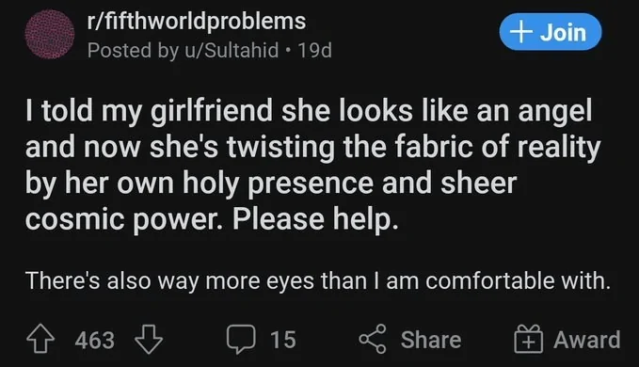The height and width of the screenshot is (367, 639).
Task: Upvote the post with the up arrow
Action: click(40, 339)
